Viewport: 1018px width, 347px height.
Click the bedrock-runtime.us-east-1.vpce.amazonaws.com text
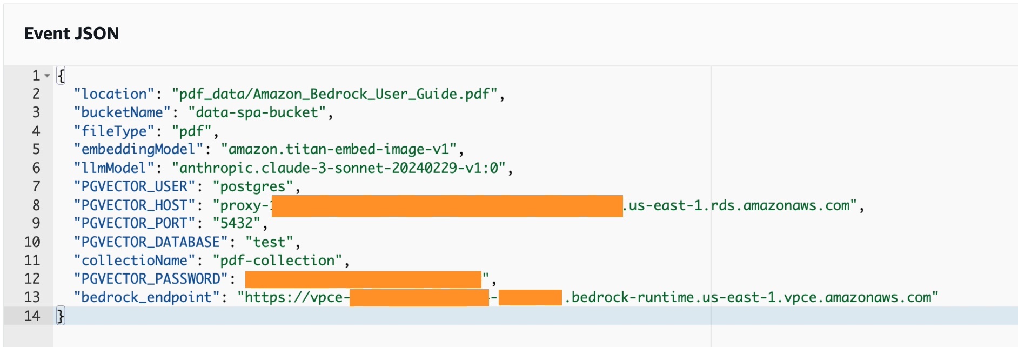click(751, 297)
